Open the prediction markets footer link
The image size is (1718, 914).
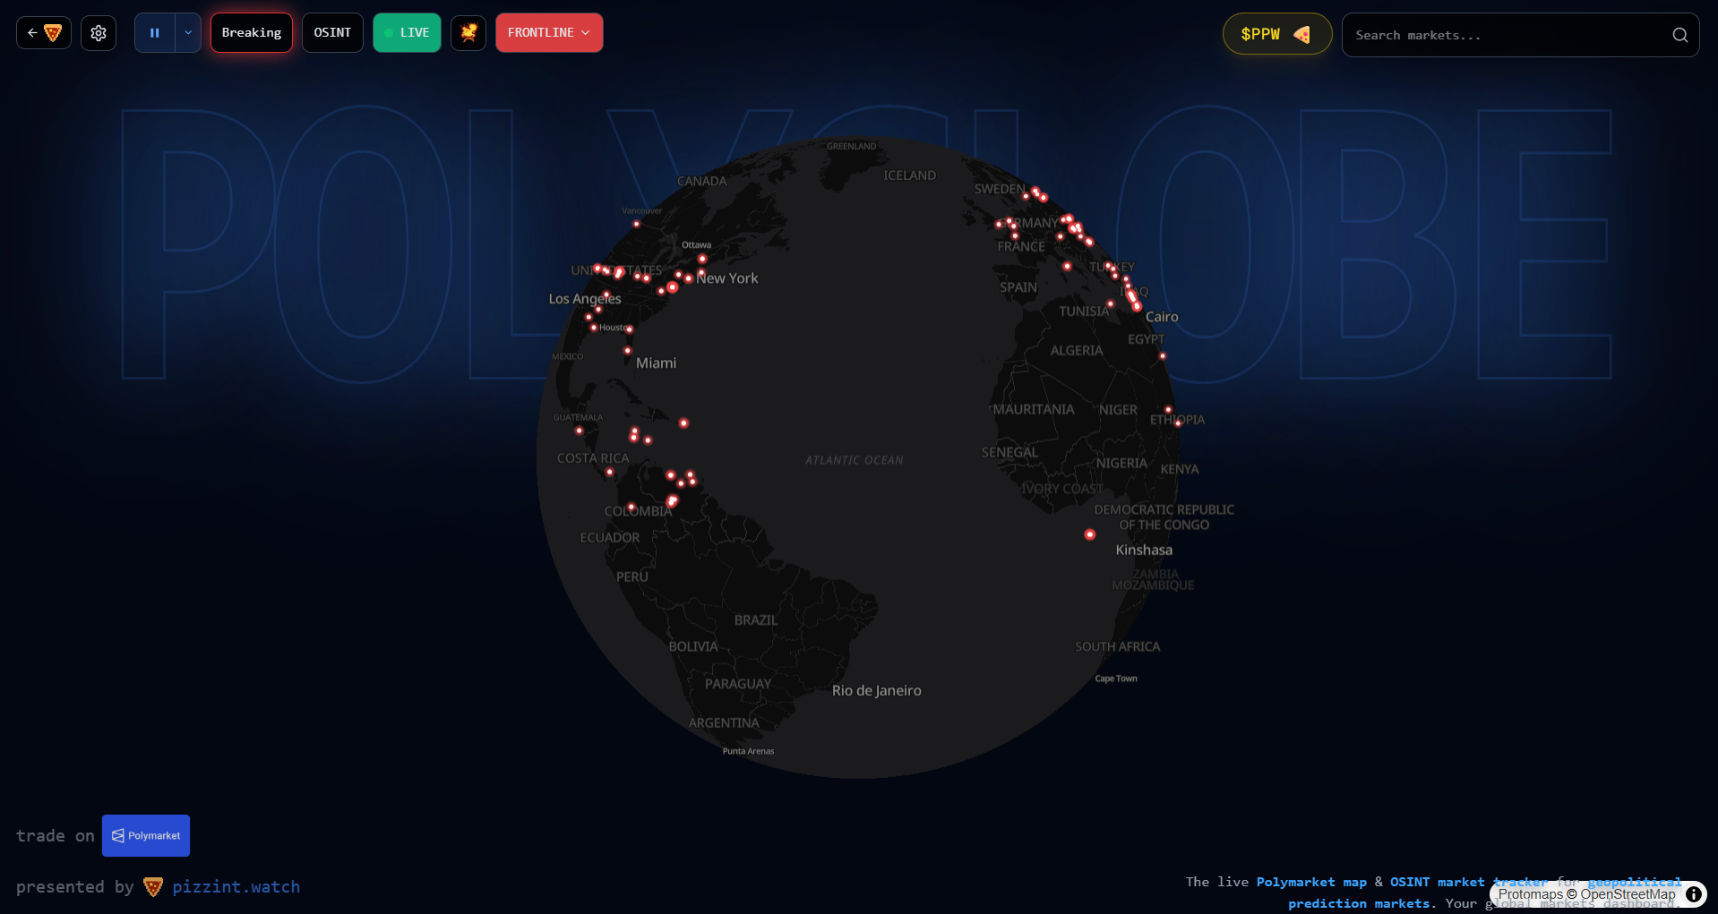point(1358,903)
